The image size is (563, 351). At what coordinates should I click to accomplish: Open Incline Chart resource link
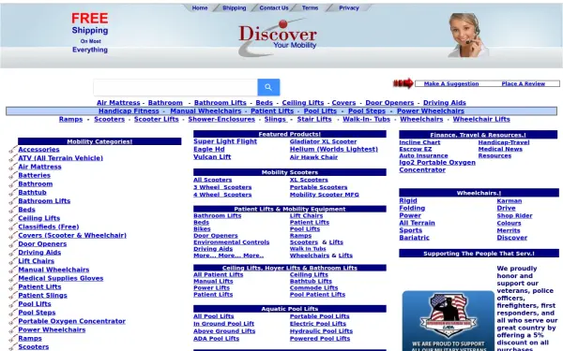pos(419,142)
